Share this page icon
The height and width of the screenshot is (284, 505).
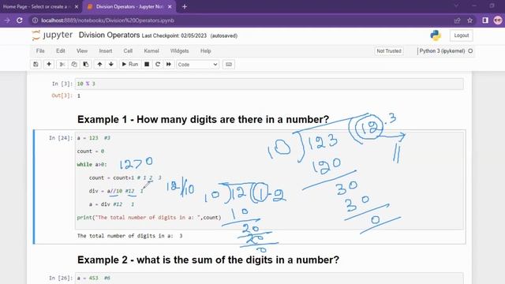tap(457, 21)
